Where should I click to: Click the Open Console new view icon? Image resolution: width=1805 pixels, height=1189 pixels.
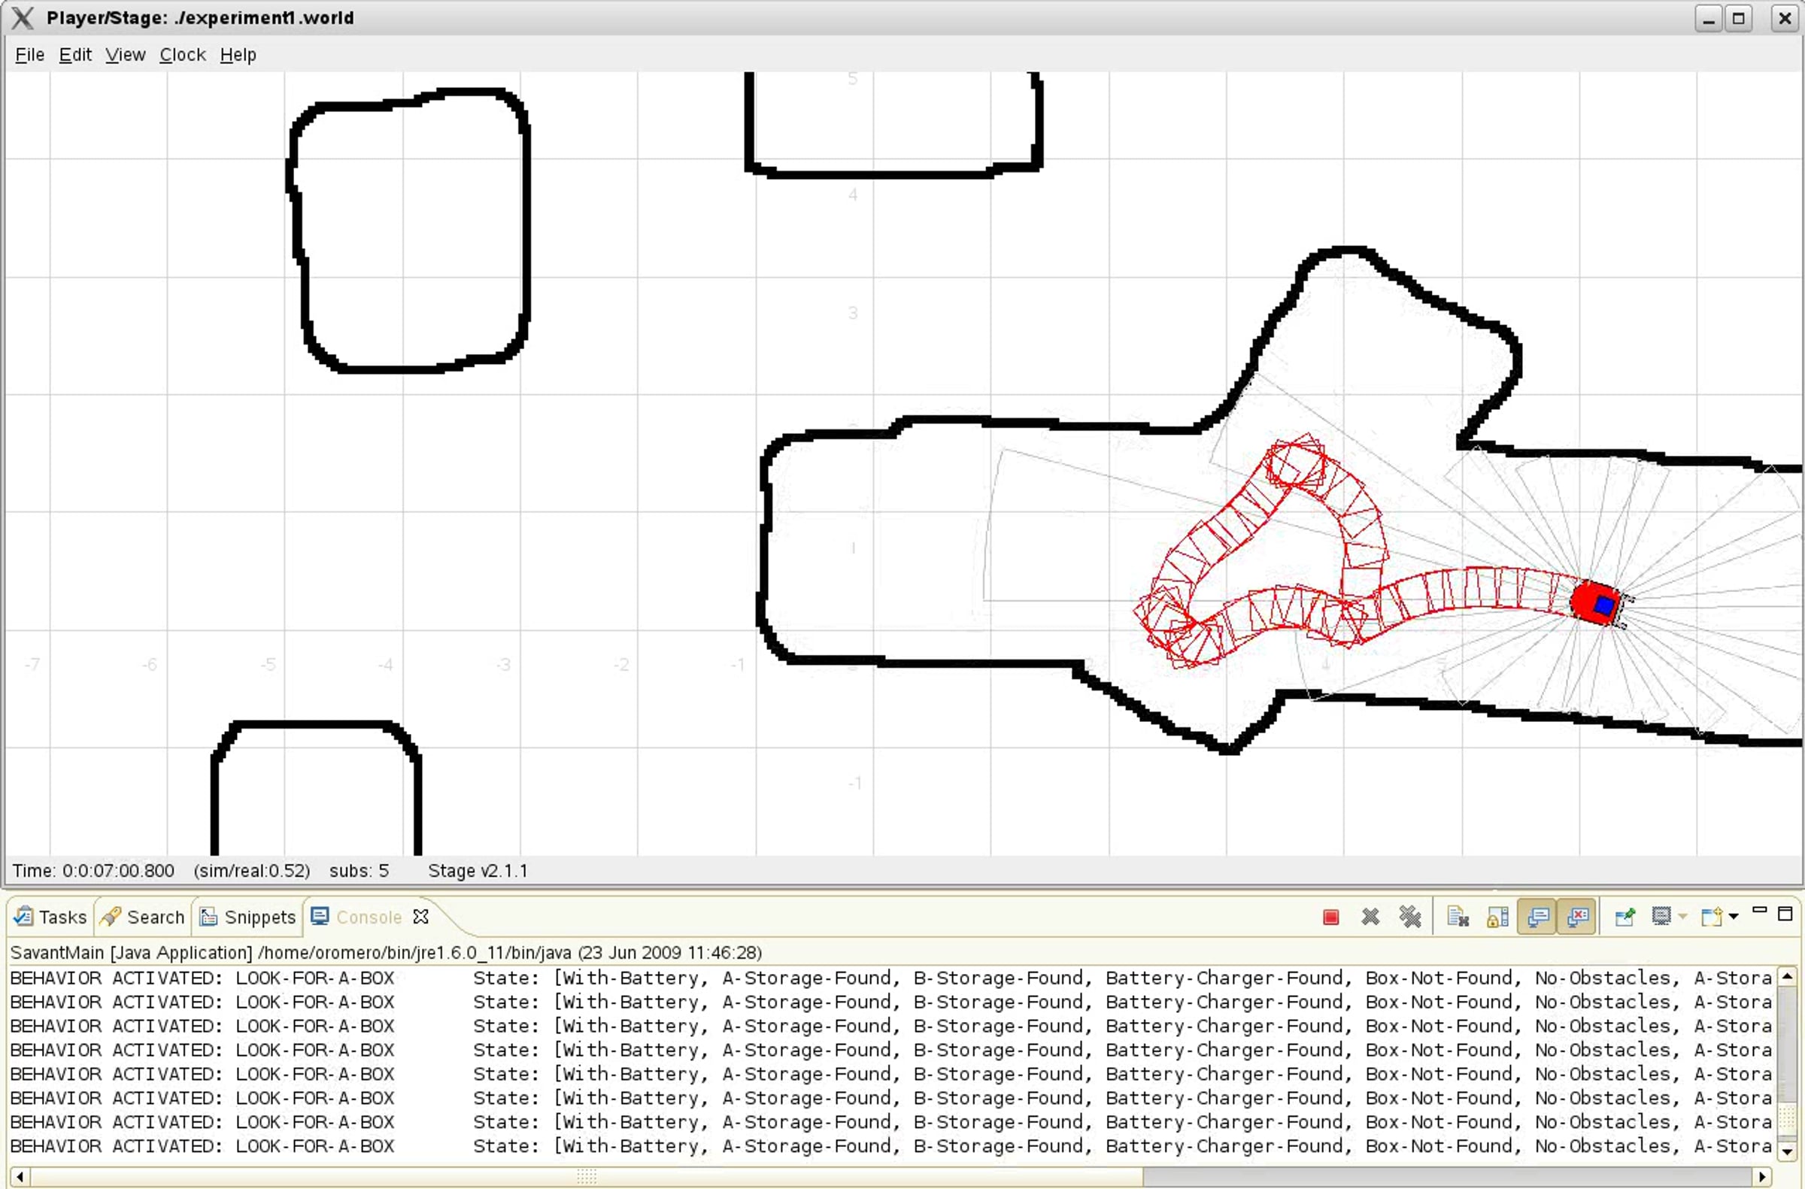click(x=1711, y=918)
